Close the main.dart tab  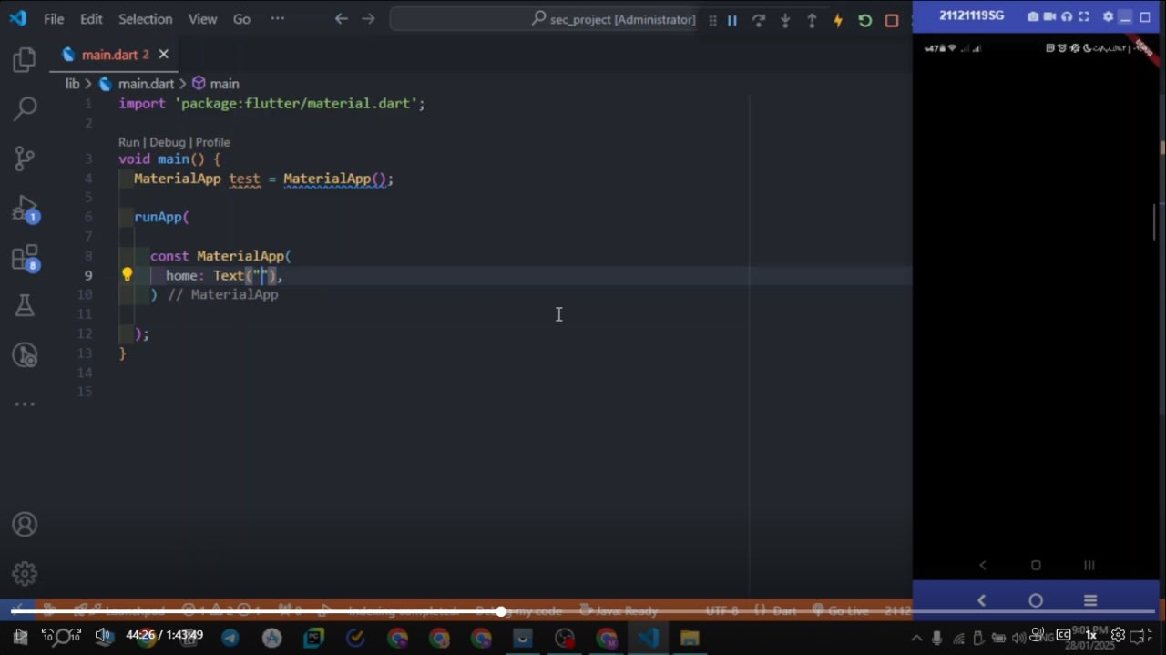[x=164, y=55]
